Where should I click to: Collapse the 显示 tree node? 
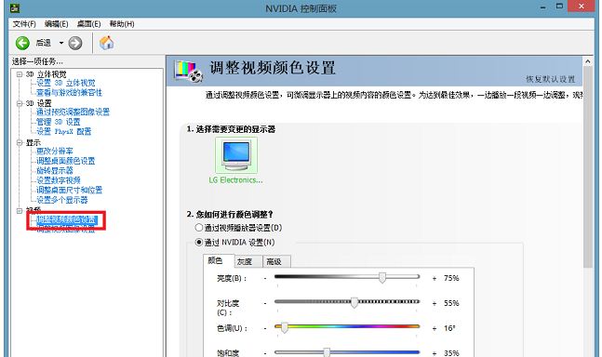click(20, 142)
